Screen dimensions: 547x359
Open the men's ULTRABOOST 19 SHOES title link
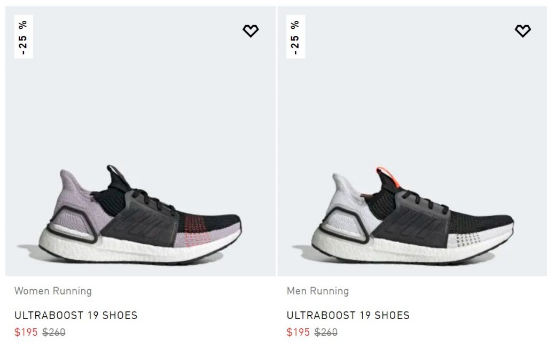pos(348,315)
